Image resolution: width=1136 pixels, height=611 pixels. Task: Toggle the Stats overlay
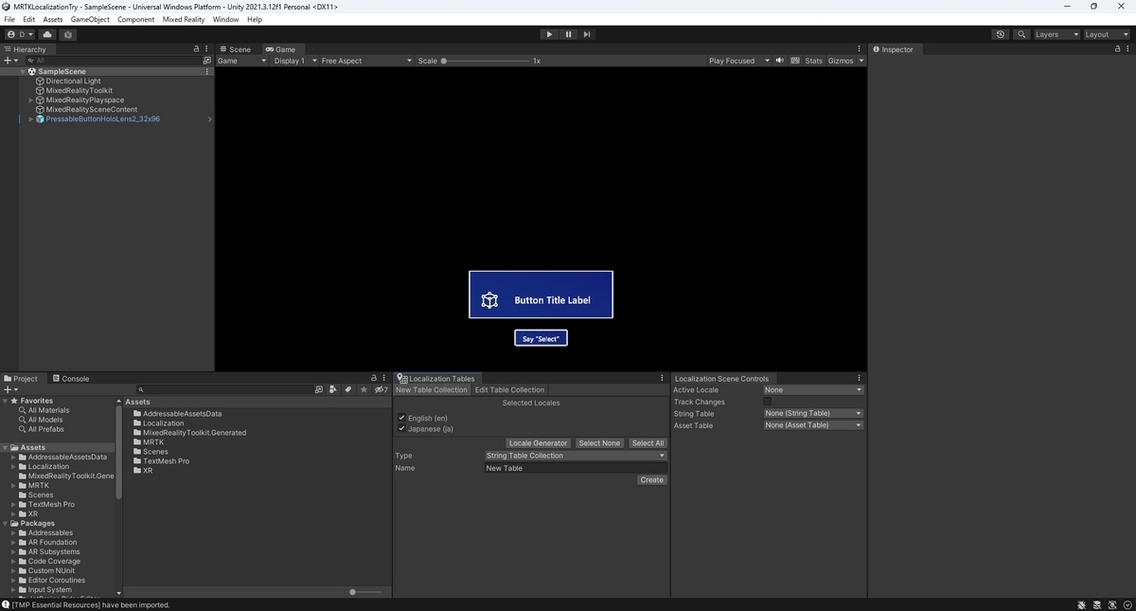[814, 61]
